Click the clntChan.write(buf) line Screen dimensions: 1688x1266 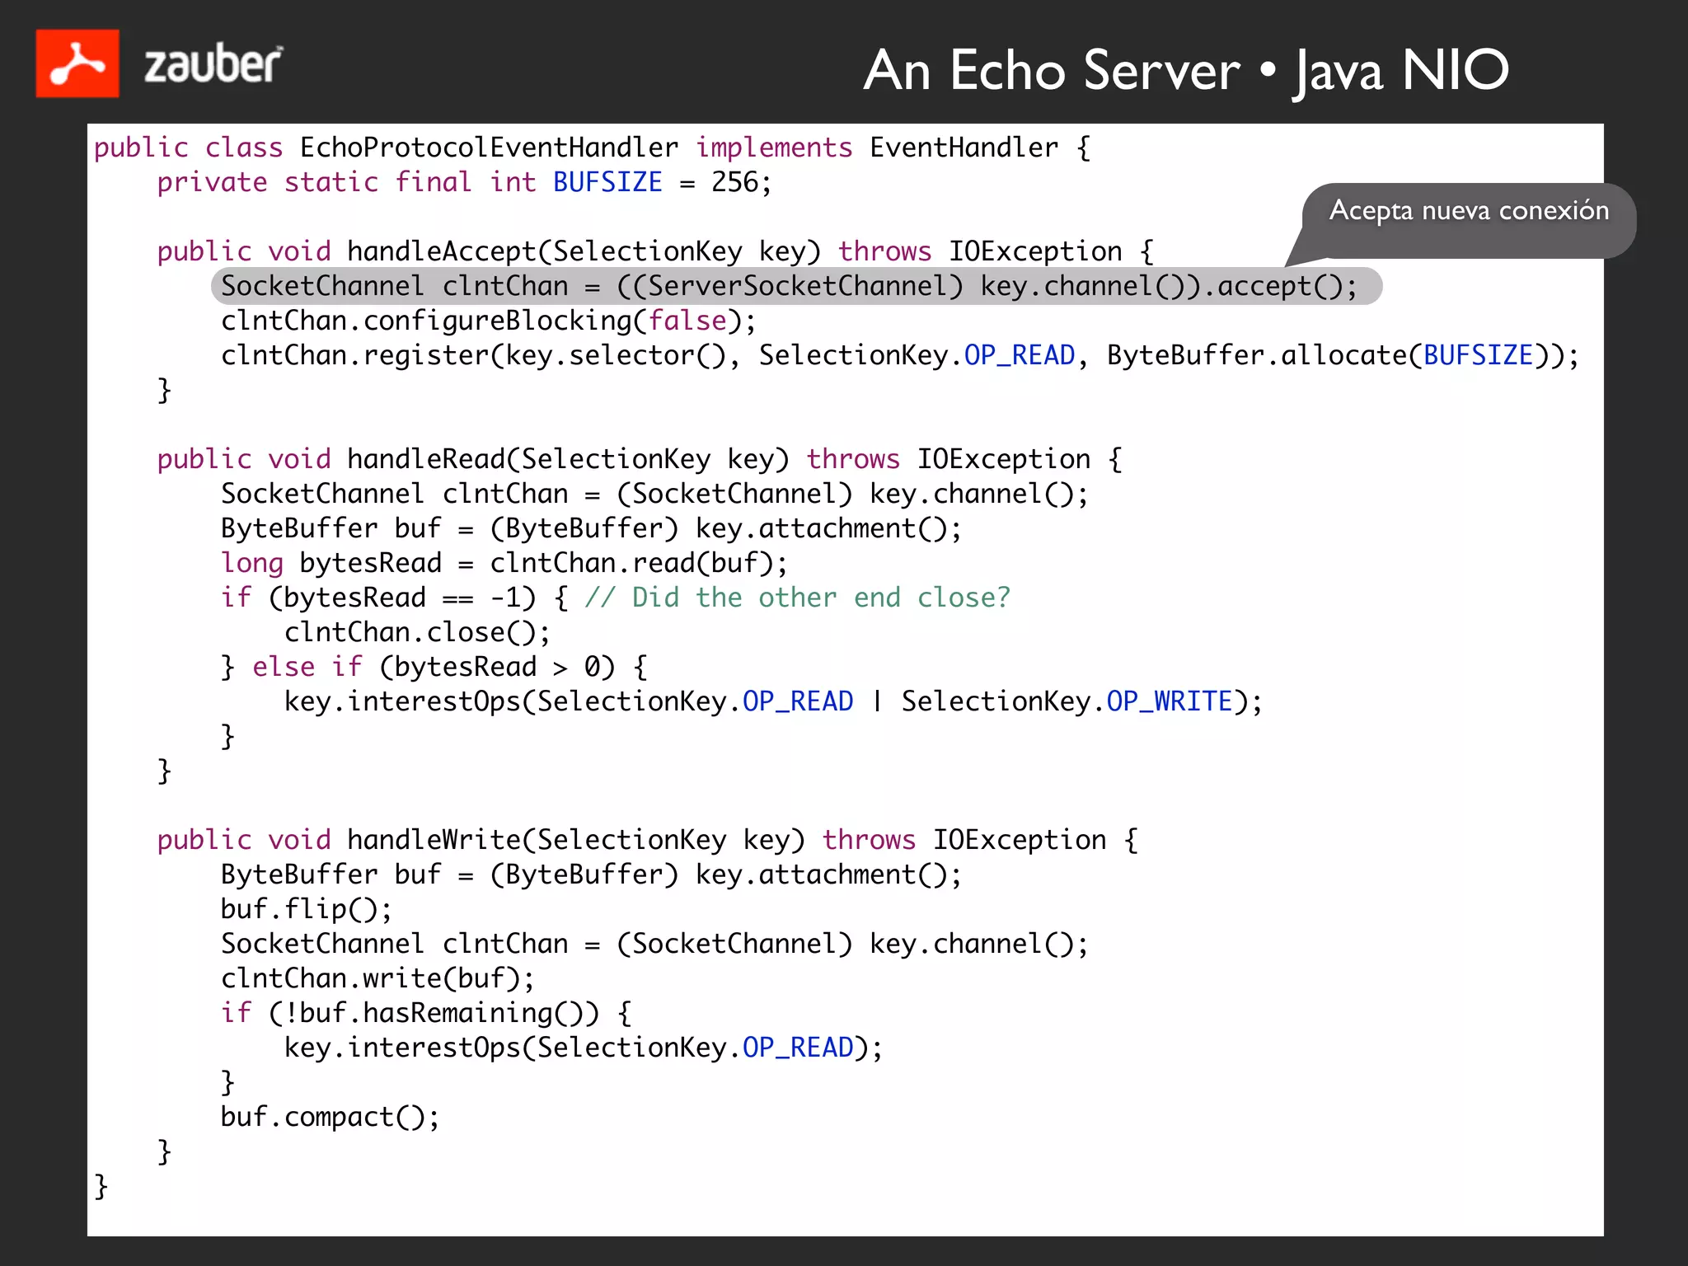click(377, 978)
